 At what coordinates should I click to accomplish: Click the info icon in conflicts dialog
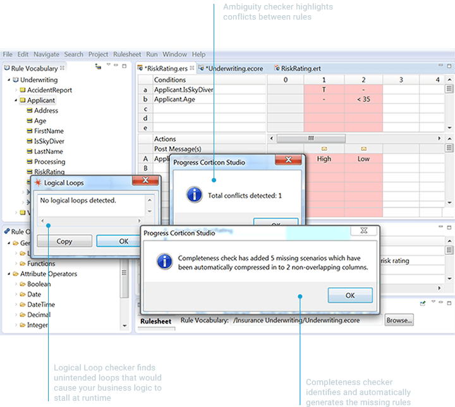point(195,194)
